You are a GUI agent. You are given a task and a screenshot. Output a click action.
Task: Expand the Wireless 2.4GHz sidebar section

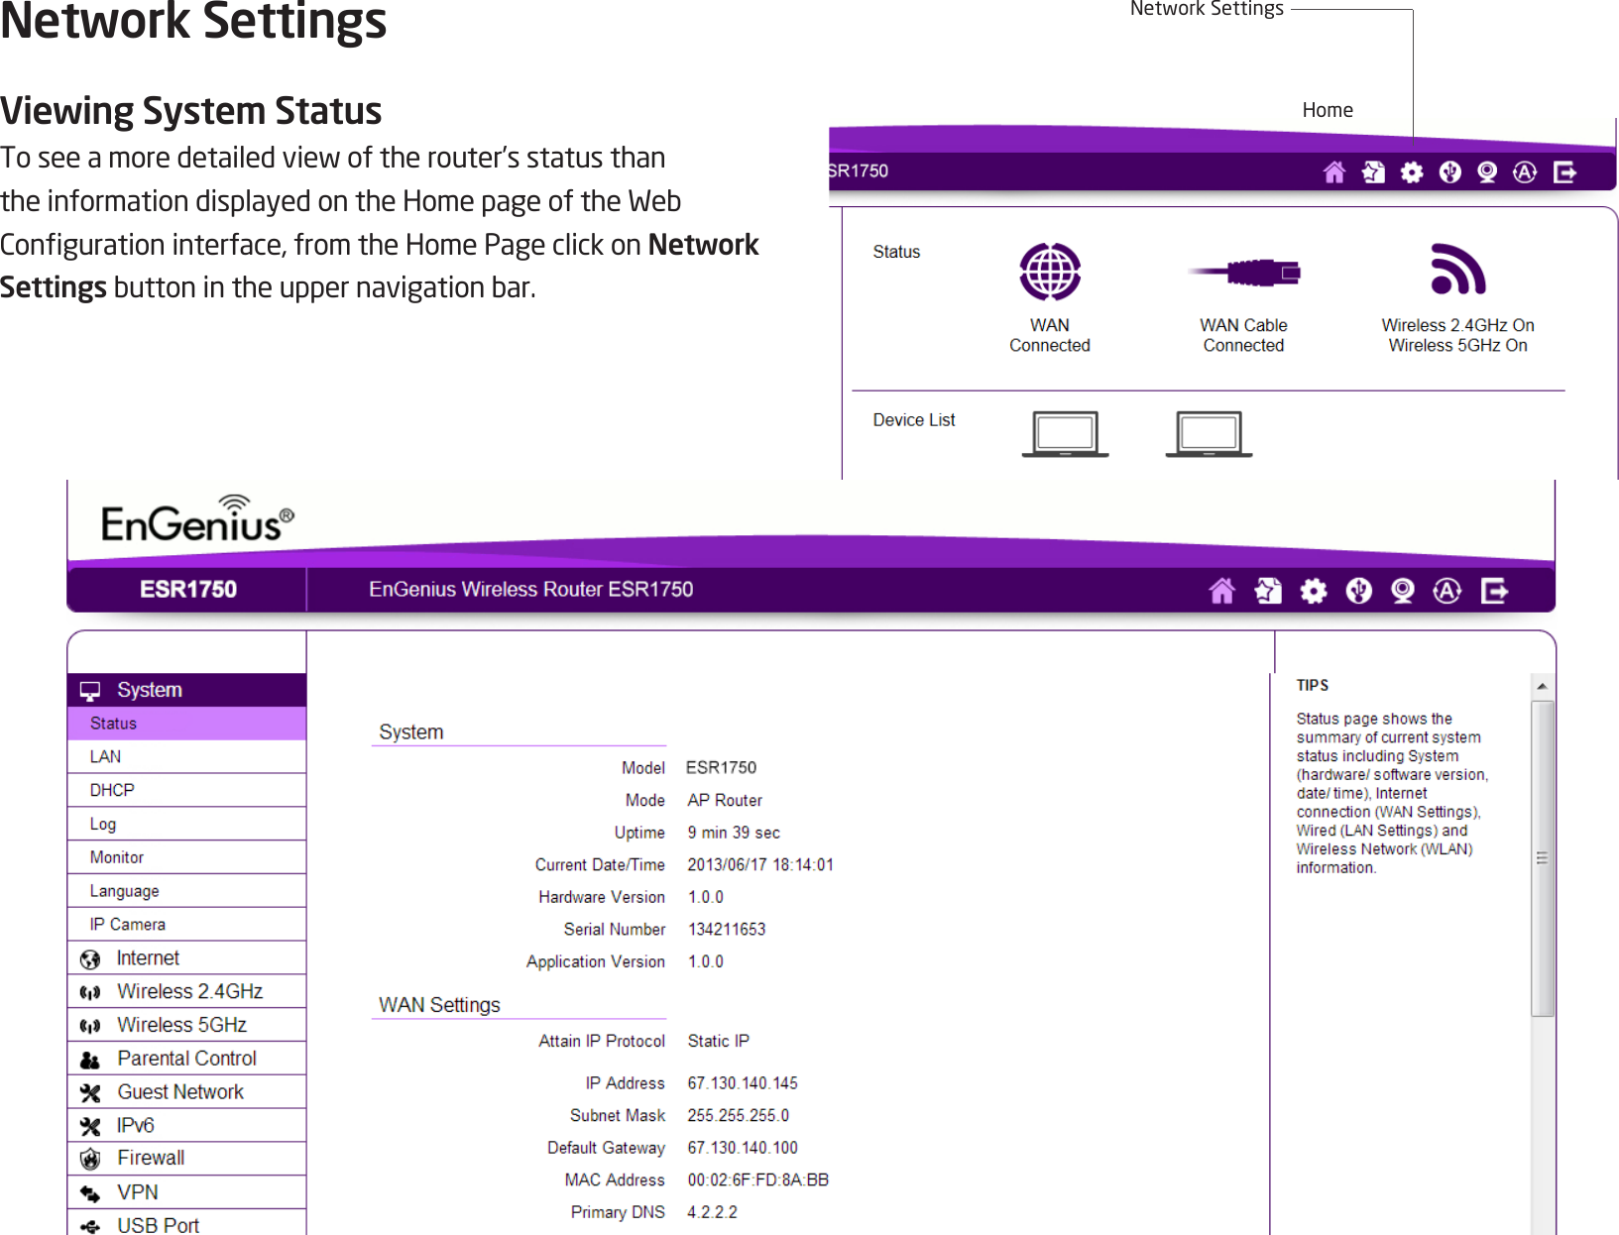tap(186, 992)
